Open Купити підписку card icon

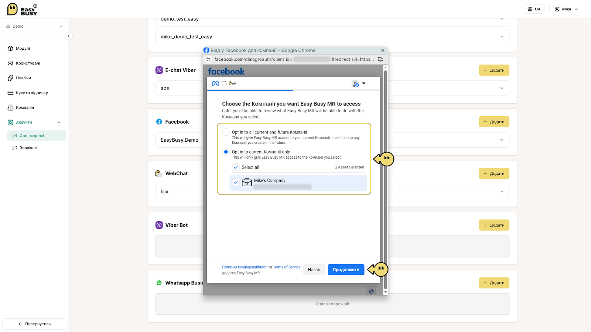tap(10, 93)
